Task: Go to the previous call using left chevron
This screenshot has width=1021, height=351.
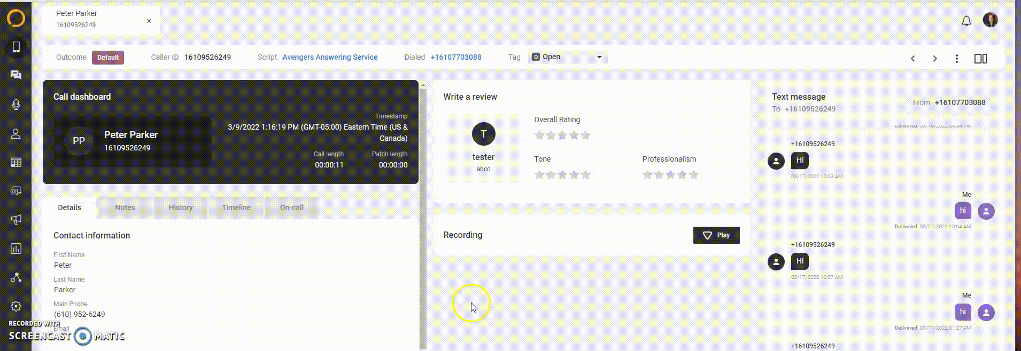Action: 912,59
